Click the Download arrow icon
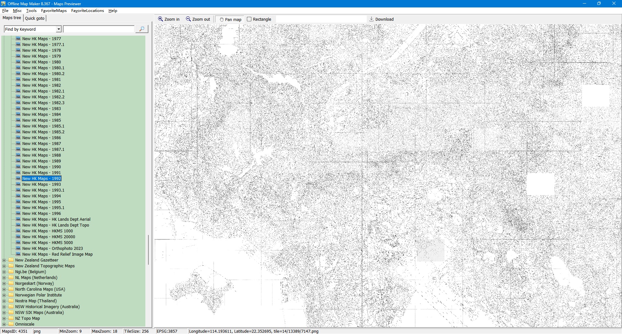622x334 pixels. (372, 19)
